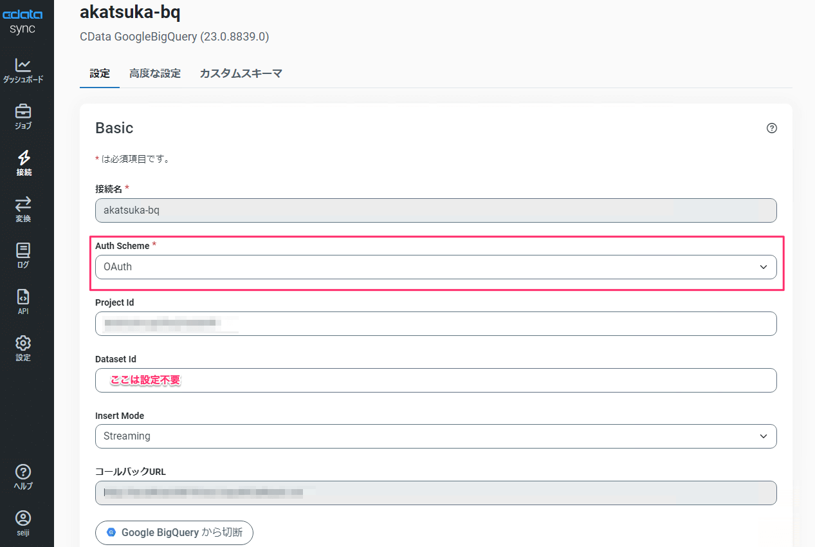Click the Auth Scheme label
The image size is (815, 547).
tap(122, 246)
